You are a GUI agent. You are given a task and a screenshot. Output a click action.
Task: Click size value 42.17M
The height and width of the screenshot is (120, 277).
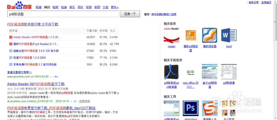(114, 44)
